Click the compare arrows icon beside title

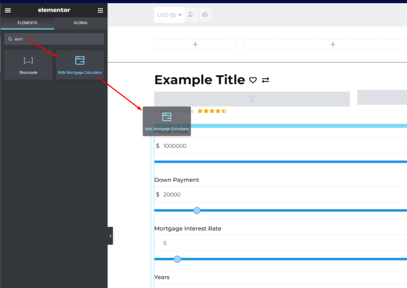coord(265,80)
